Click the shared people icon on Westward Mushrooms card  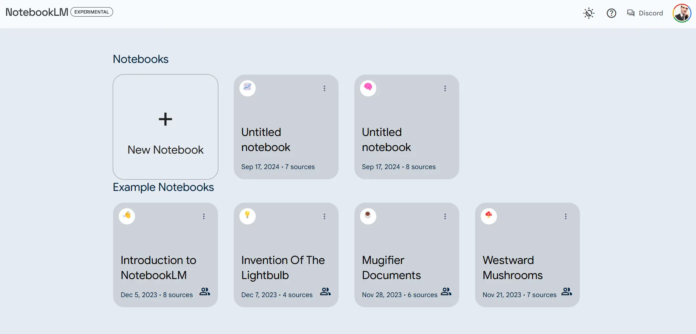coord(566,292)
